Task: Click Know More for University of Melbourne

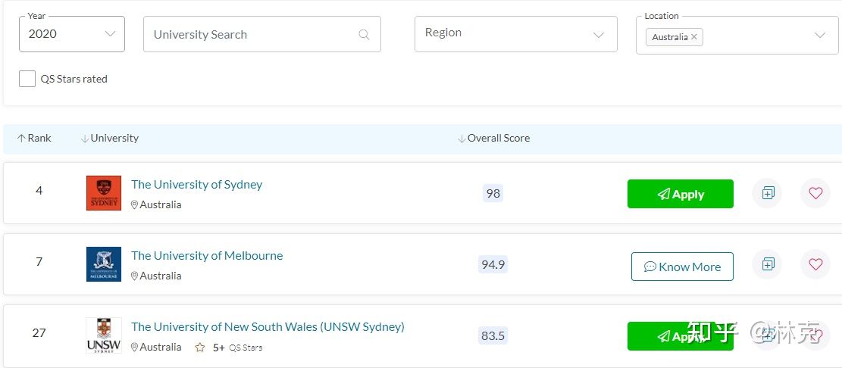Action: point(683,267)
